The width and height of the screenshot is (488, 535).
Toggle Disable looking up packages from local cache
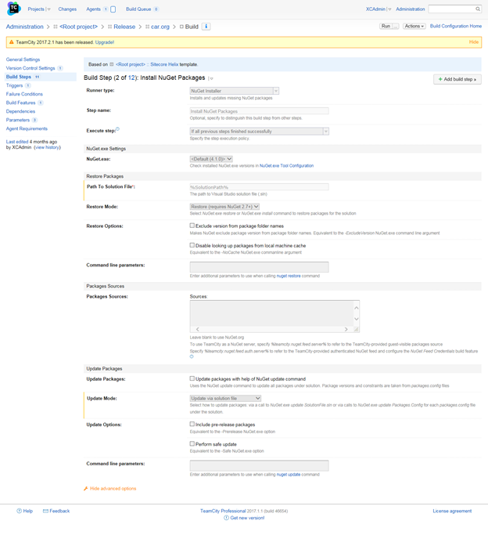tap(192, 245)
